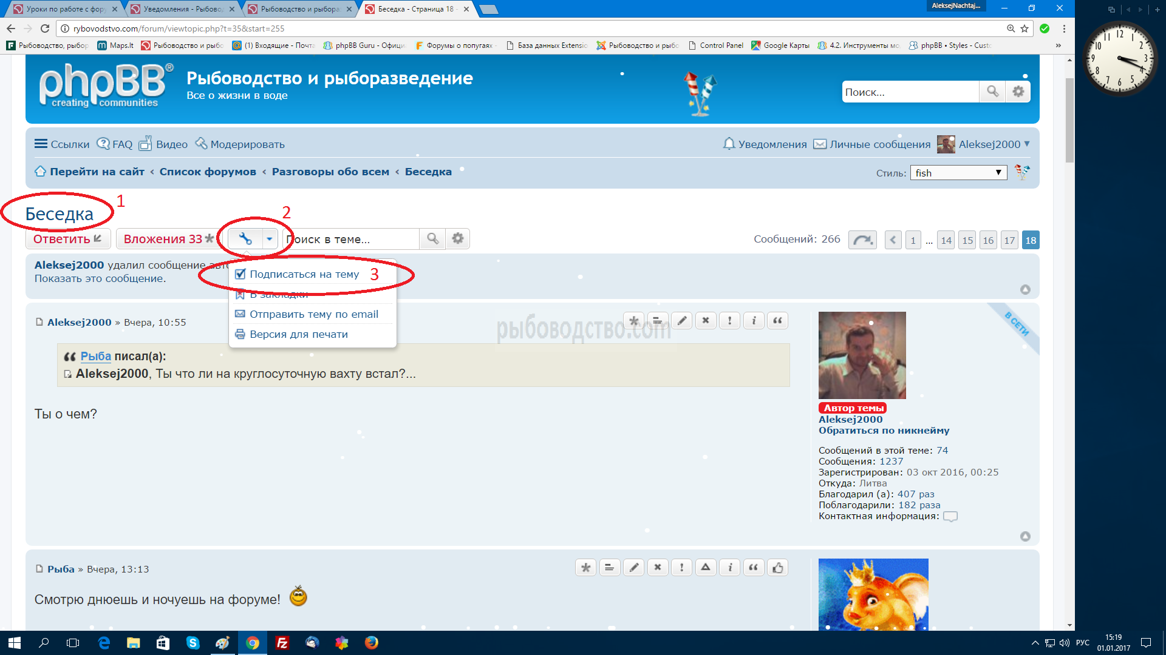Go to page 17 in pagination

(x=1009, y=240)
